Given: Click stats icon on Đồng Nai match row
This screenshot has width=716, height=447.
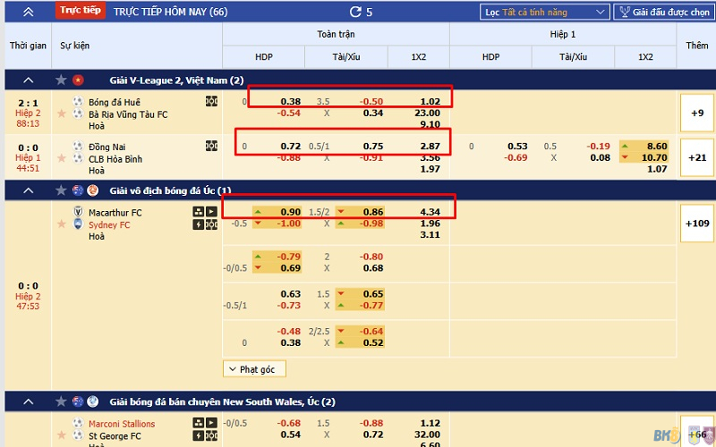Looking at the screenshot, I should [x=211, y=146].
